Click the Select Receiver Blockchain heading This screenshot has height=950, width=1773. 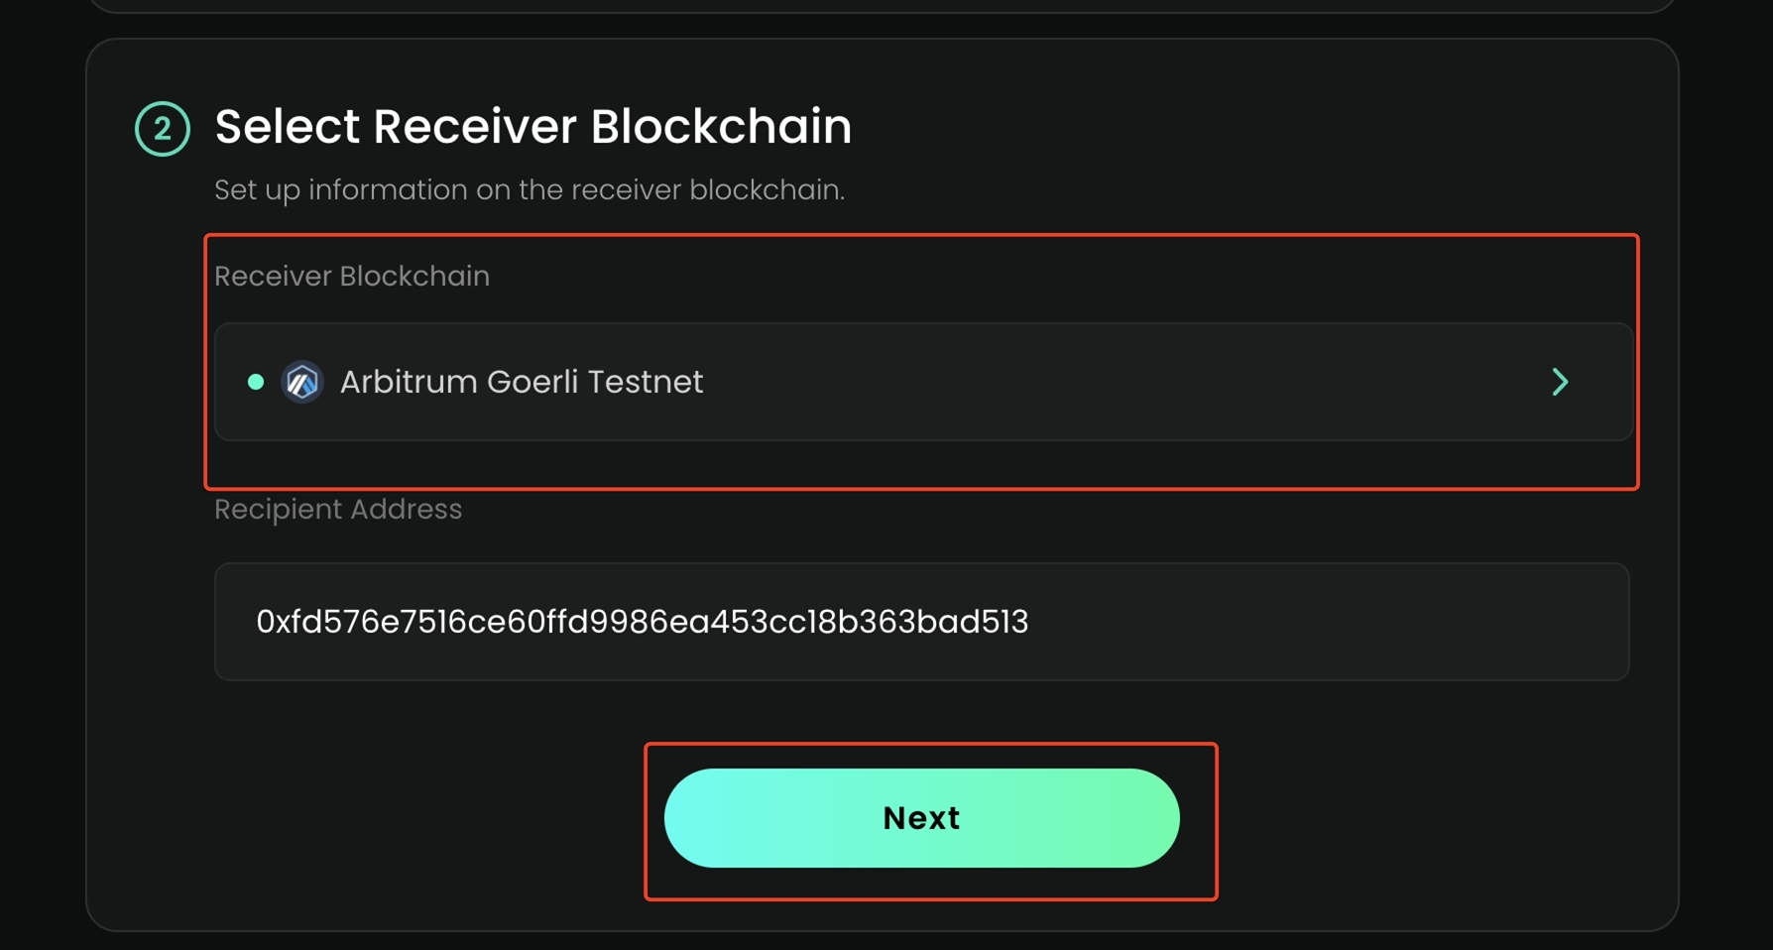click(534, 127)
